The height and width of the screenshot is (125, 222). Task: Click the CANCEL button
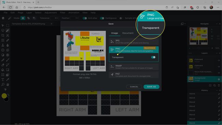[134, 87]
